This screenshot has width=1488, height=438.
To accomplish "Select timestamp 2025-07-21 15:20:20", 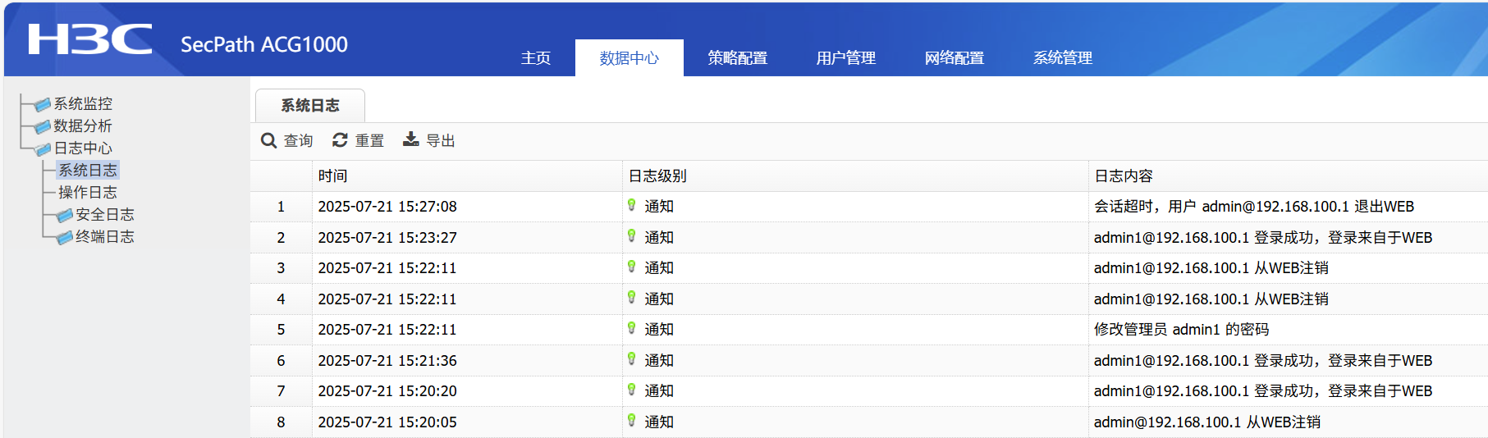I will coord(387,391).
